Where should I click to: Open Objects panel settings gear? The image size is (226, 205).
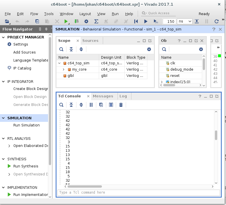point(201,49)
